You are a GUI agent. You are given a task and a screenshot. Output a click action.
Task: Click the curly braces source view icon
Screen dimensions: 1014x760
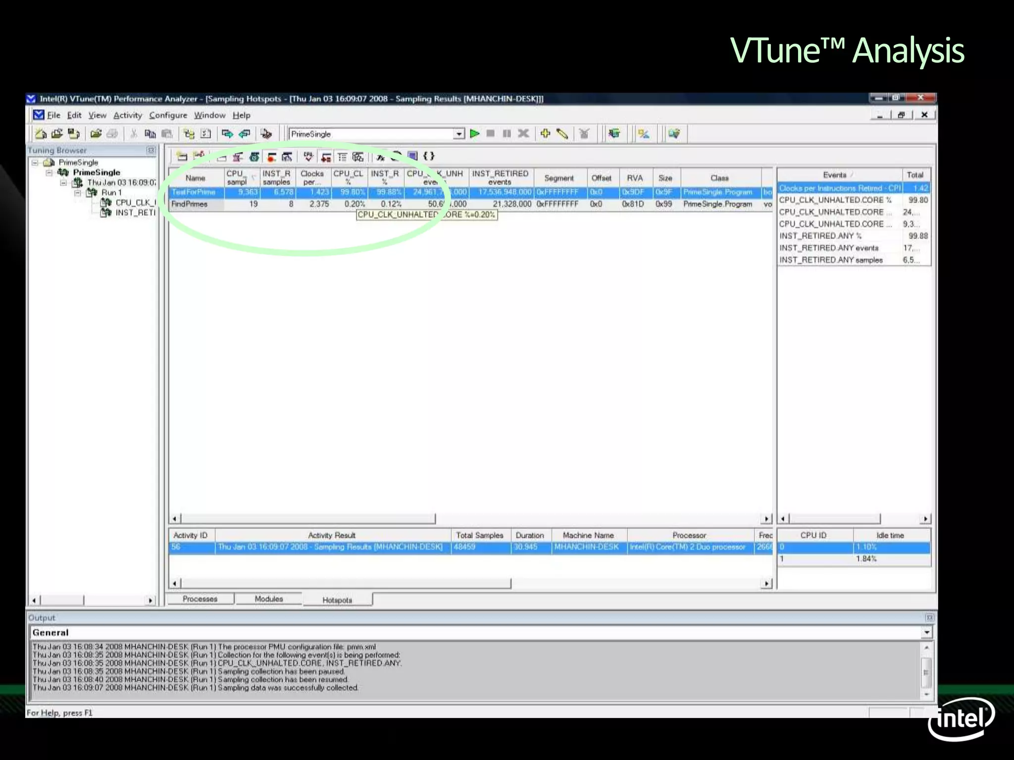click(x=429, y=156)
